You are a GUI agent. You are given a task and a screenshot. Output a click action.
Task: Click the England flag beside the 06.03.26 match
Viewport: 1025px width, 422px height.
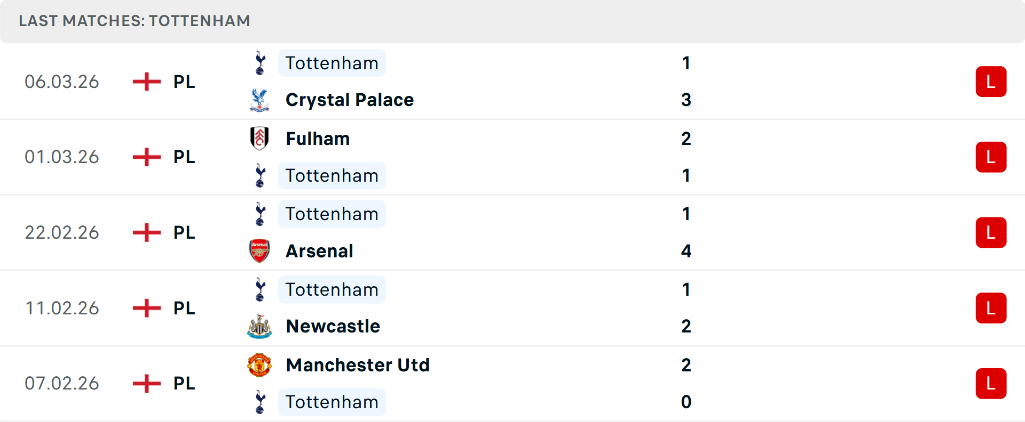click(x=146, y=82)
